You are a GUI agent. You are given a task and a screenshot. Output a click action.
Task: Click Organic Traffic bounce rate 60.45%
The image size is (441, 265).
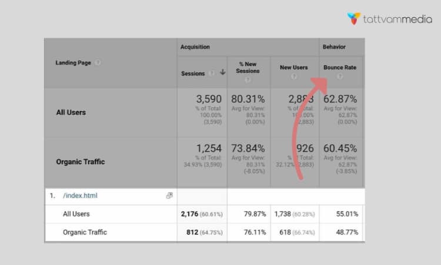click(340, 148)
